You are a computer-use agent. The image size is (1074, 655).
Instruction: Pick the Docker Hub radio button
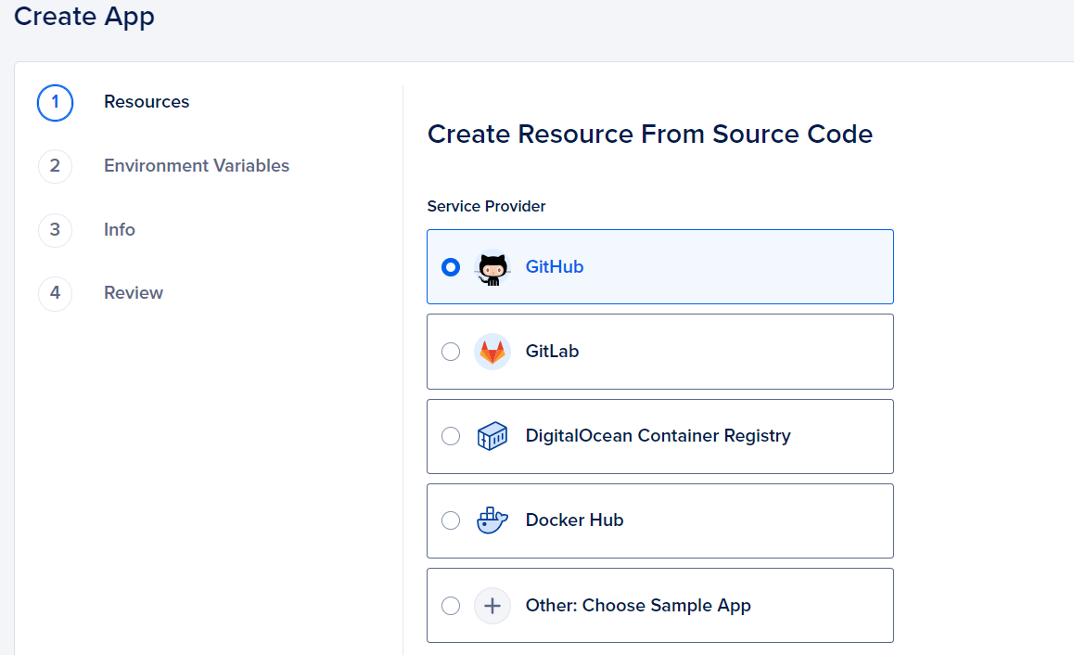[451, 520]
